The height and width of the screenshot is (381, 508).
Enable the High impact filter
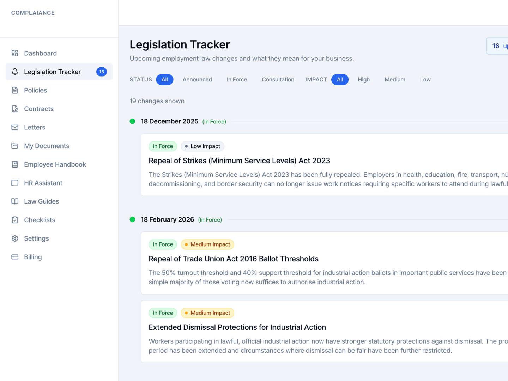tap(364, 79)
